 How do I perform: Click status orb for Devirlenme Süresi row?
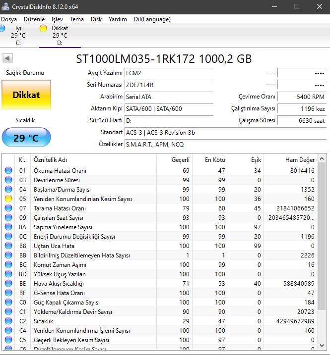[8, 180]
